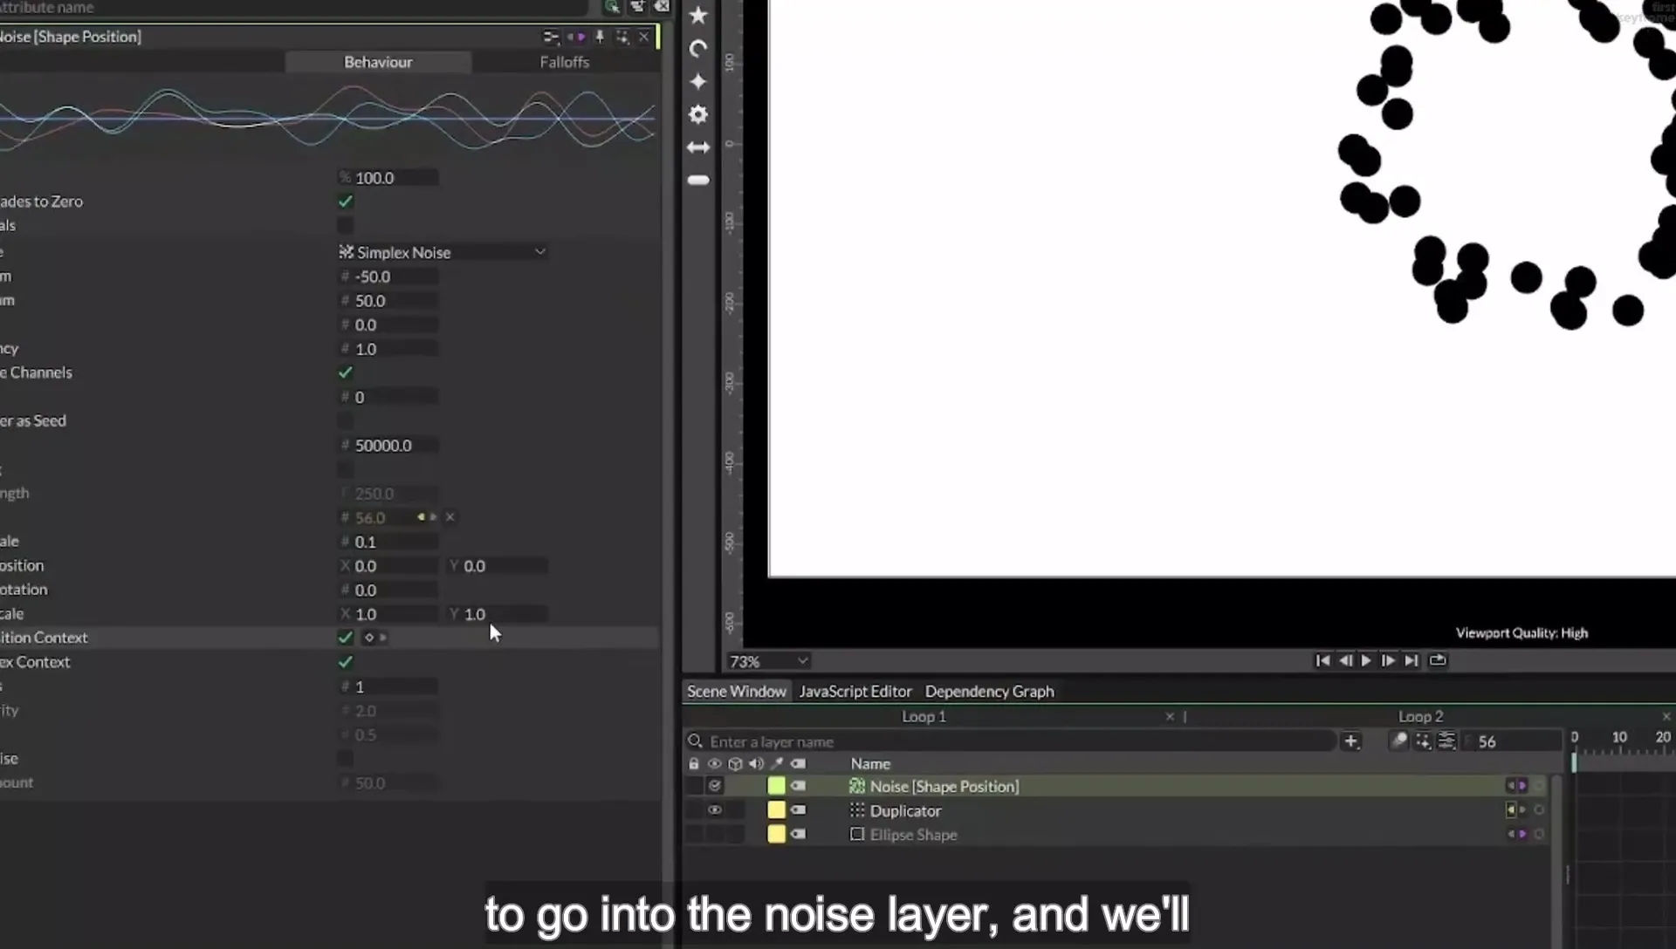
Task: Jump to the last frame
Action: coord(1412,661)
